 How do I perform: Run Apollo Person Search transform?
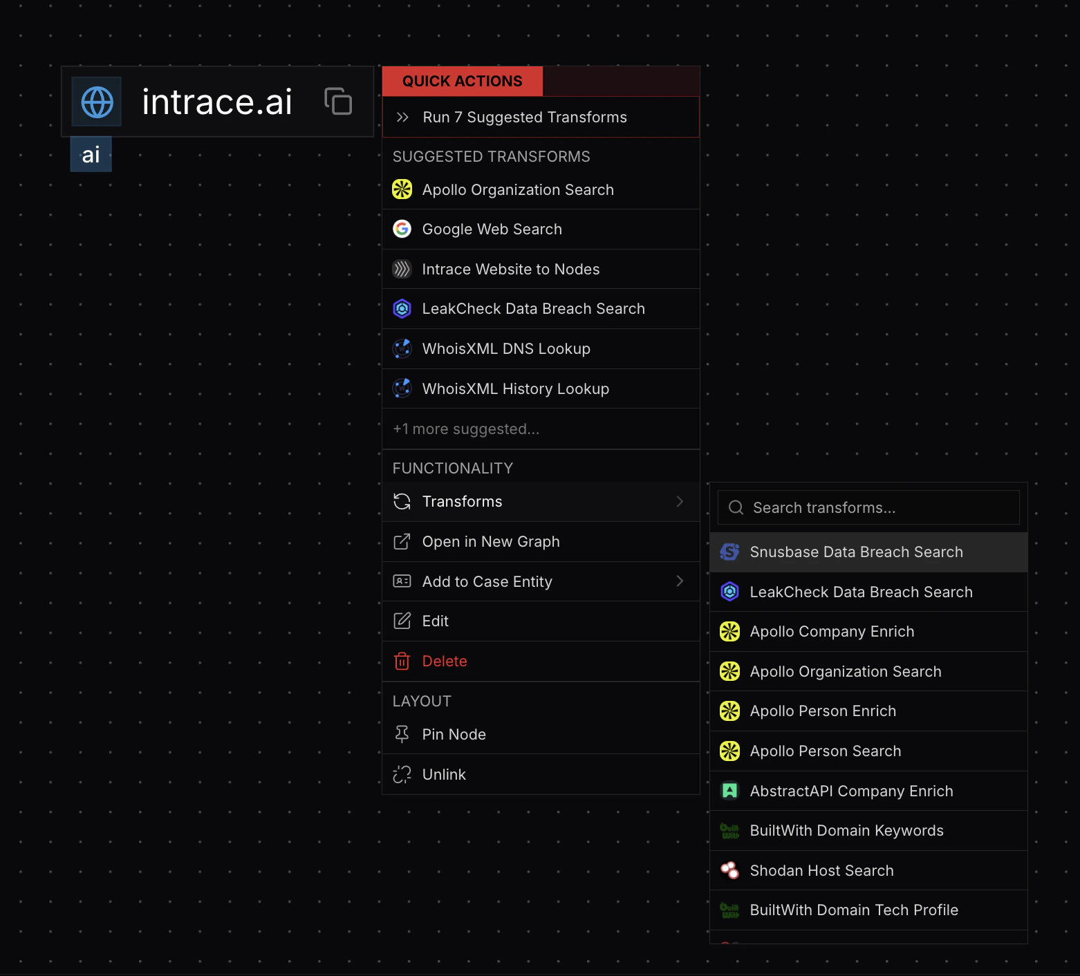pos(868,751)
